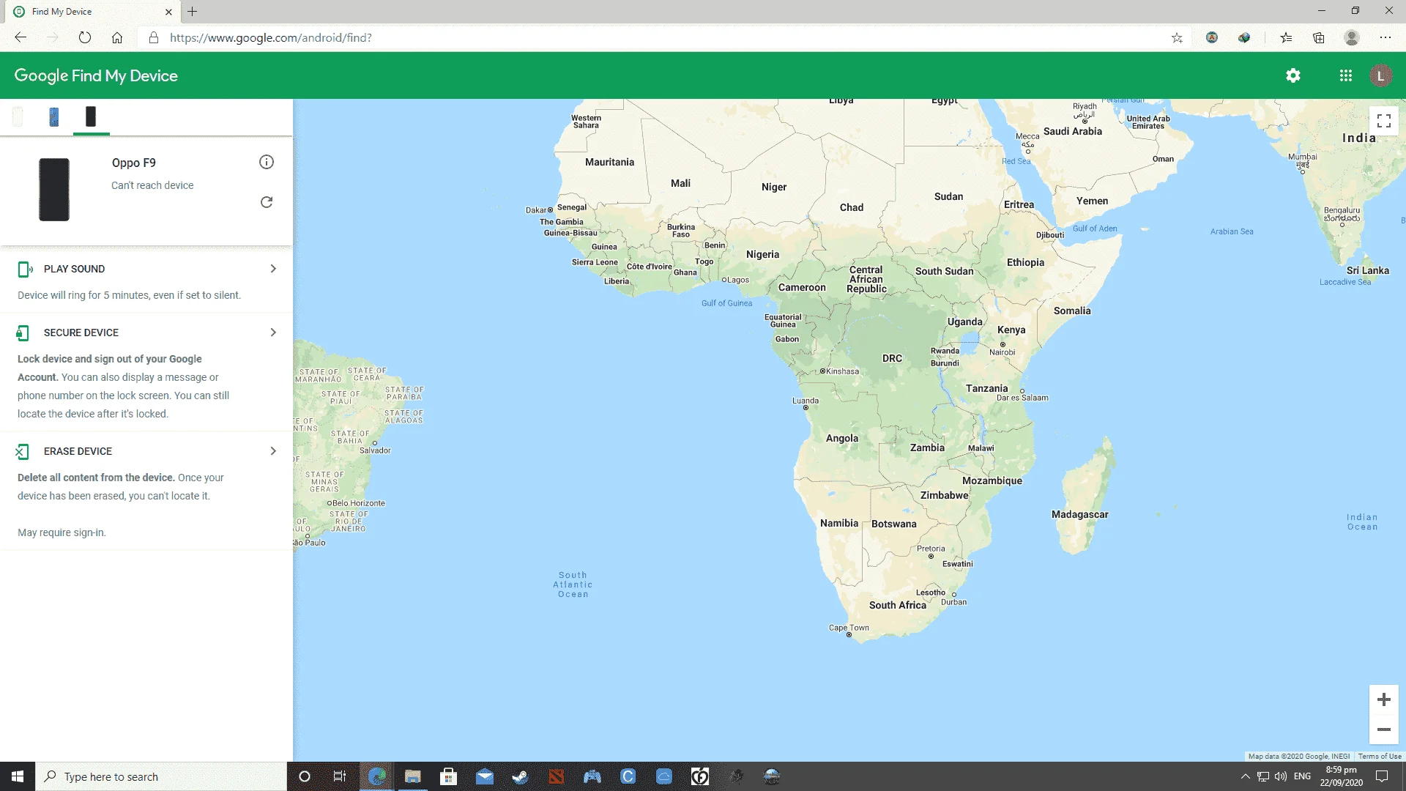The height and width of the screenshot is (791, 1406).
Task: Show hidden system tray icons
Action: pos(1245,776)
